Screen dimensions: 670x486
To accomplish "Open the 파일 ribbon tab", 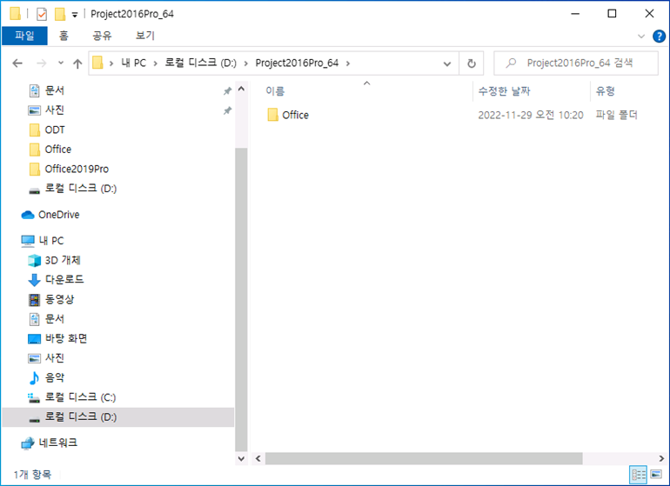I will [24, 36].
